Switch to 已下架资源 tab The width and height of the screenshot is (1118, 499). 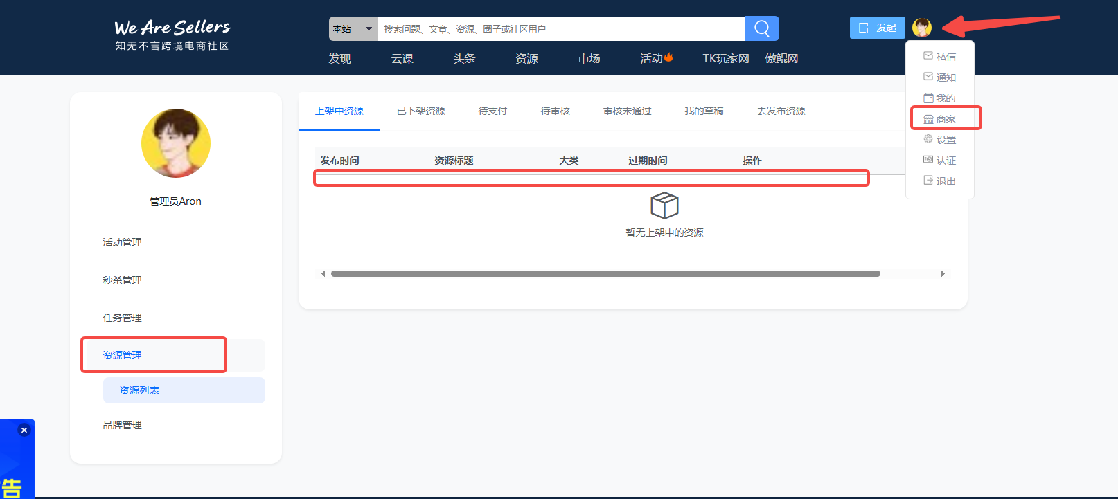420,111
